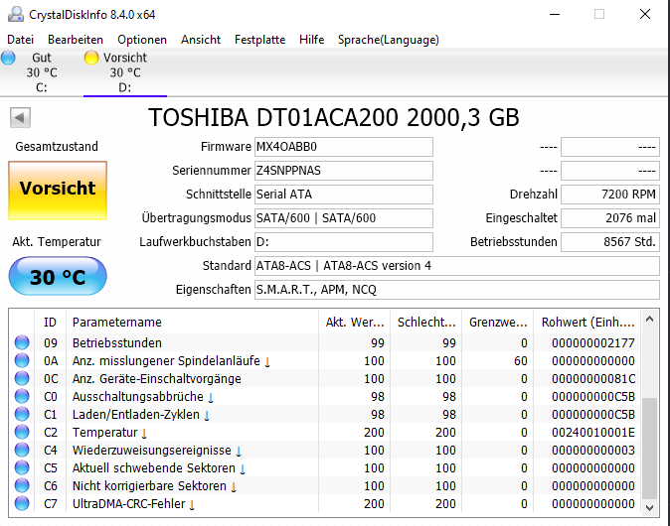670x526 pixels.
Task: Click status orb of row C7 UltraDMA-CRC-Fehler
Action: coord(22,504)
